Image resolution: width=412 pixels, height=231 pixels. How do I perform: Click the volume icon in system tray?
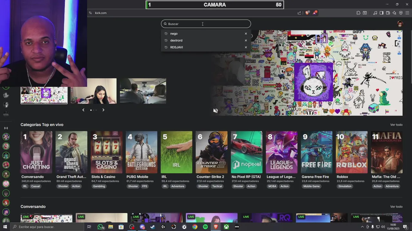click(383, 227)
